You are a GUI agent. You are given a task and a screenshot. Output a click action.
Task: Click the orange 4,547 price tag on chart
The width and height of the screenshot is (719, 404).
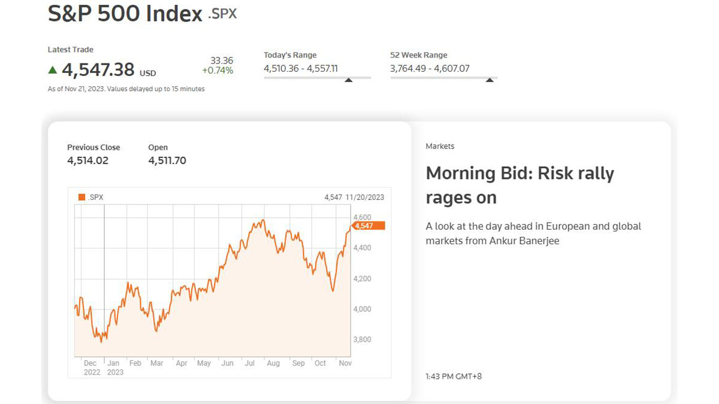point(368,226)
